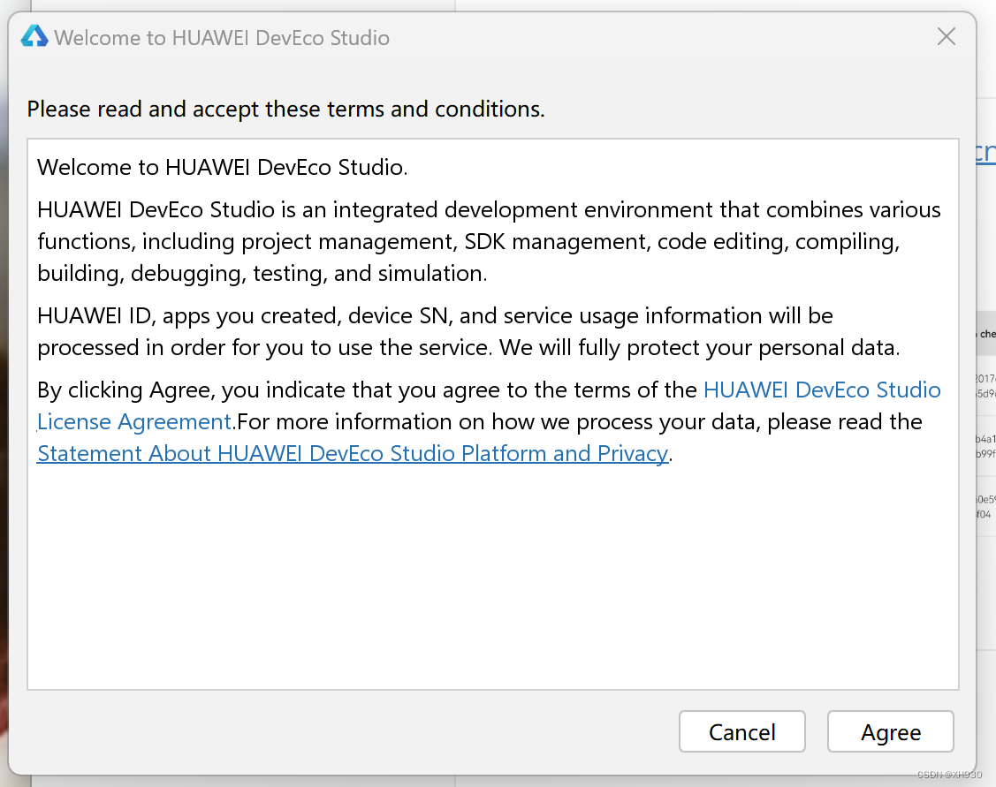
Task: Click the Cancel button
Action: (x=742, y=731)
